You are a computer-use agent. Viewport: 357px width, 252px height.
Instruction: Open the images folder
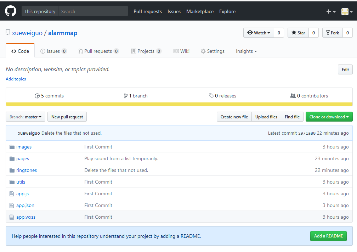pyautogui.click(x=24, y=147)
